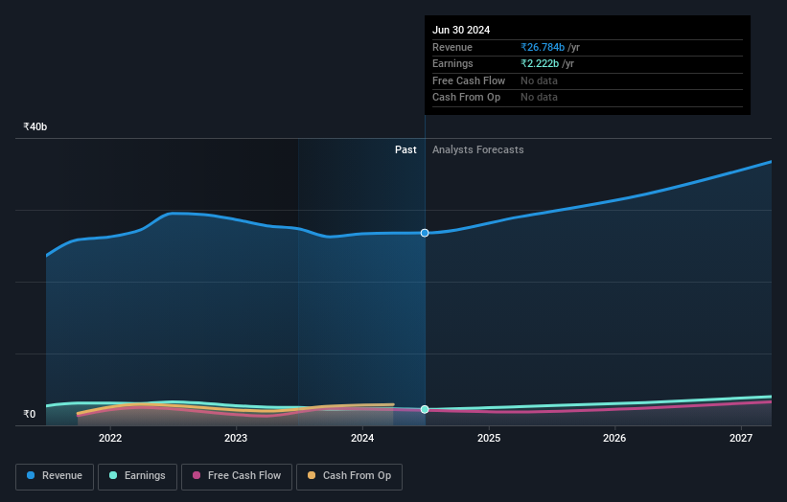Click the 2025 x-axis label
787x502 pixels.
(489, 438)
